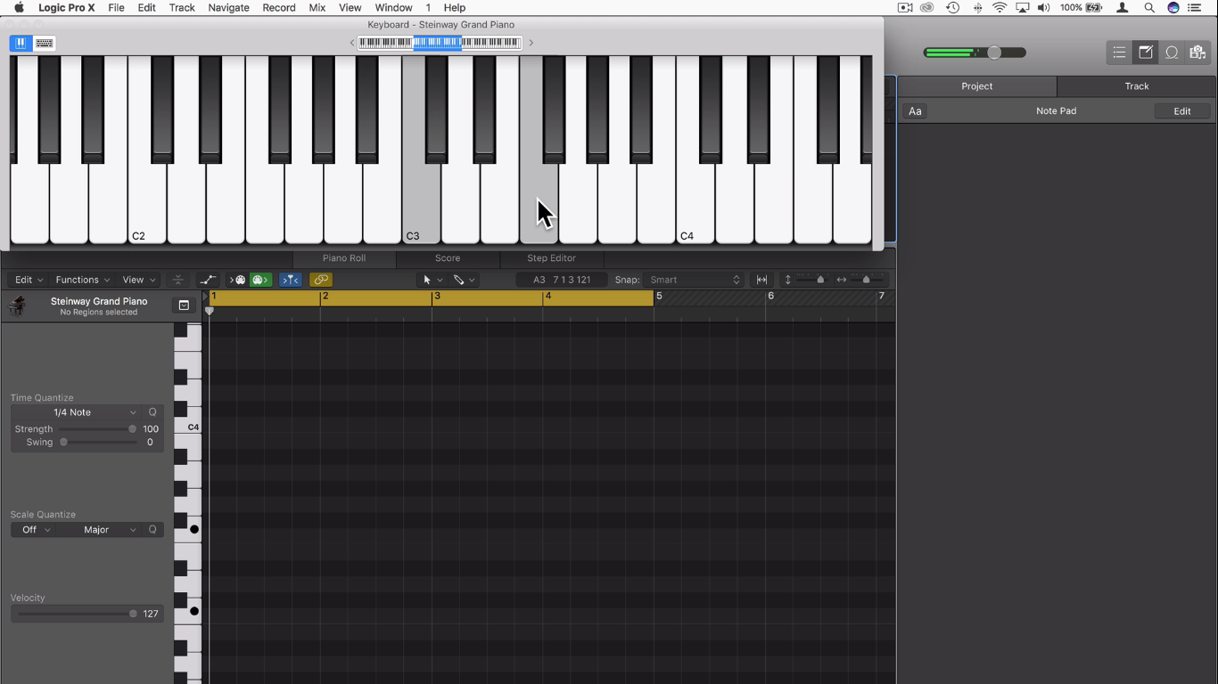Image resolution: width=1218 pixels, height=684 pixels.
Task: Open the Loop Browser
Action: (x=1172, y=53)
